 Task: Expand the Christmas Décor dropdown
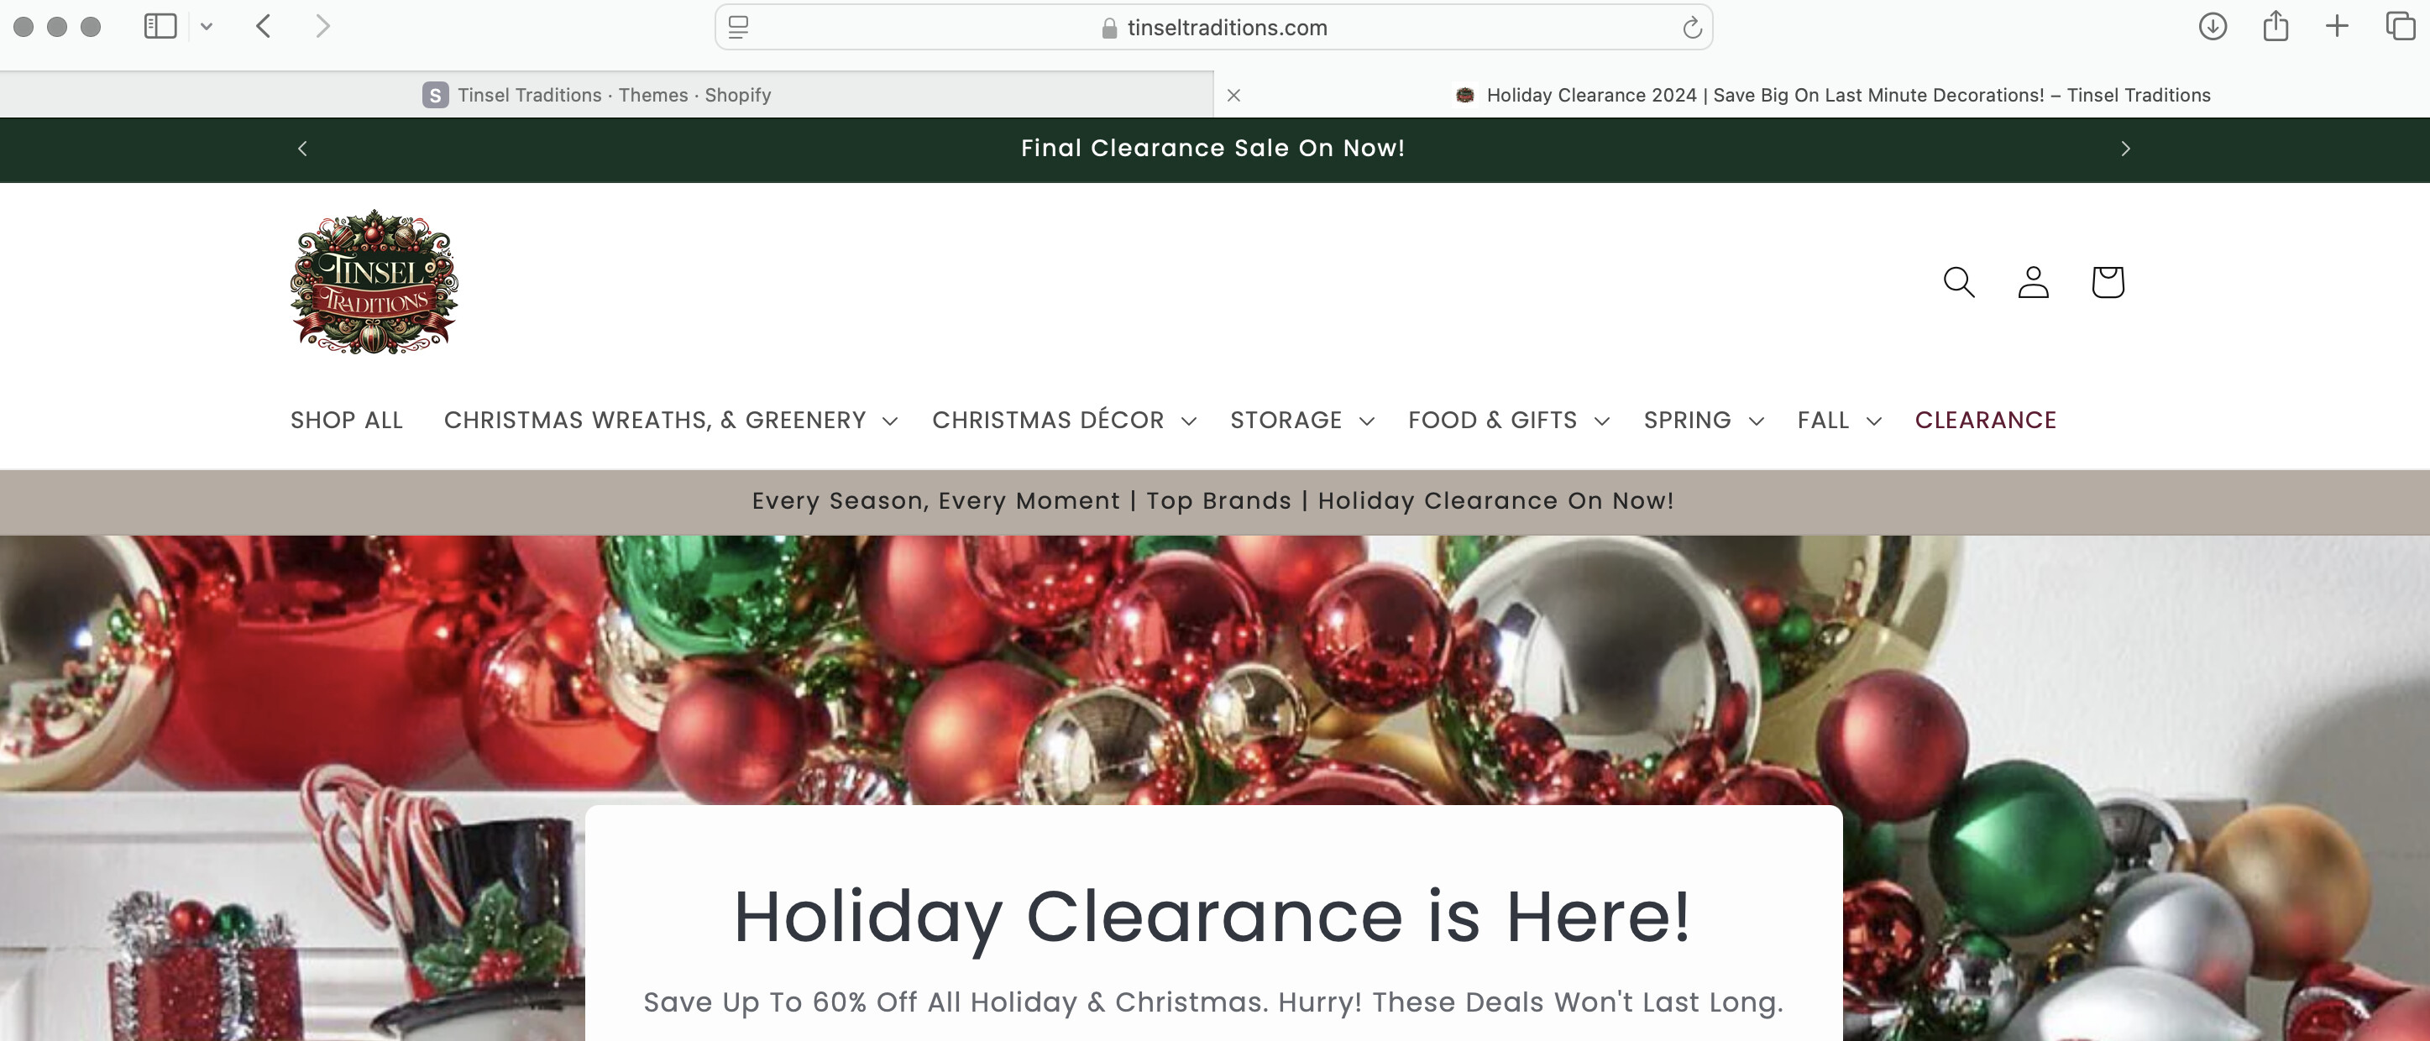(1064, 421)
